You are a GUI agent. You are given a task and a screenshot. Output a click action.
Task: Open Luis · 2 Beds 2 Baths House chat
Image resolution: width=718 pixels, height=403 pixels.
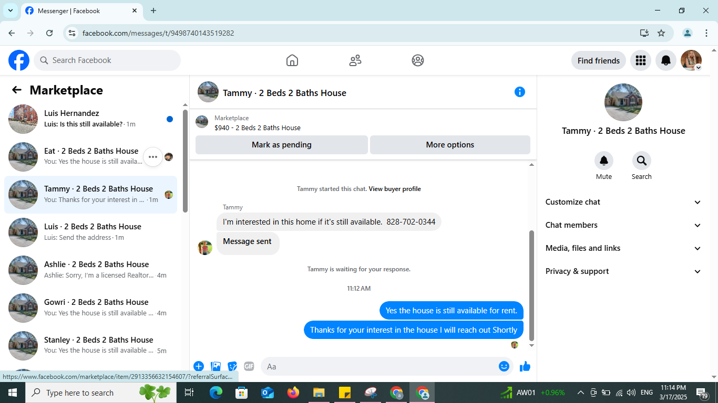tap(91, 232)
